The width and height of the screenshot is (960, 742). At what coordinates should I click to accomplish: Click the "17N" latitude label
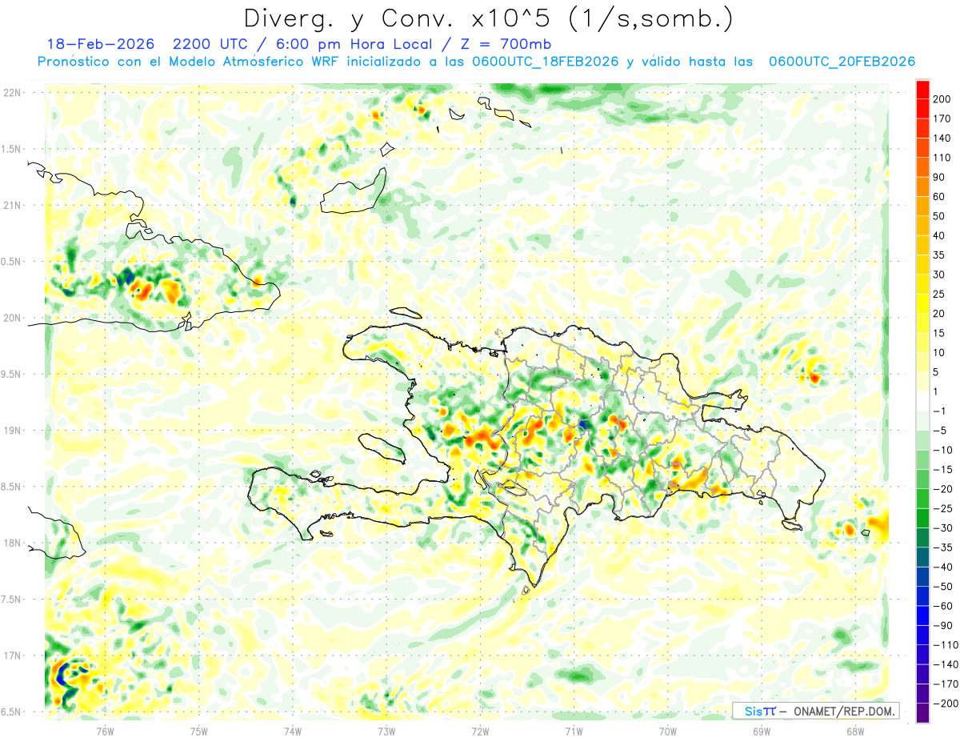pyautogui.click(x=13, y=656)
